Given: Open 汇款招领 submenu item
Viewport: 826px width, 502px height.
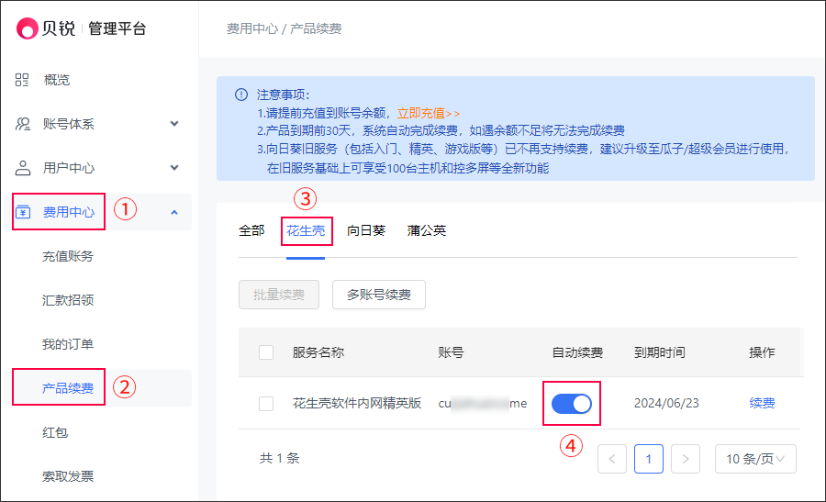Looking at the screenshot, I should point(68,300).
